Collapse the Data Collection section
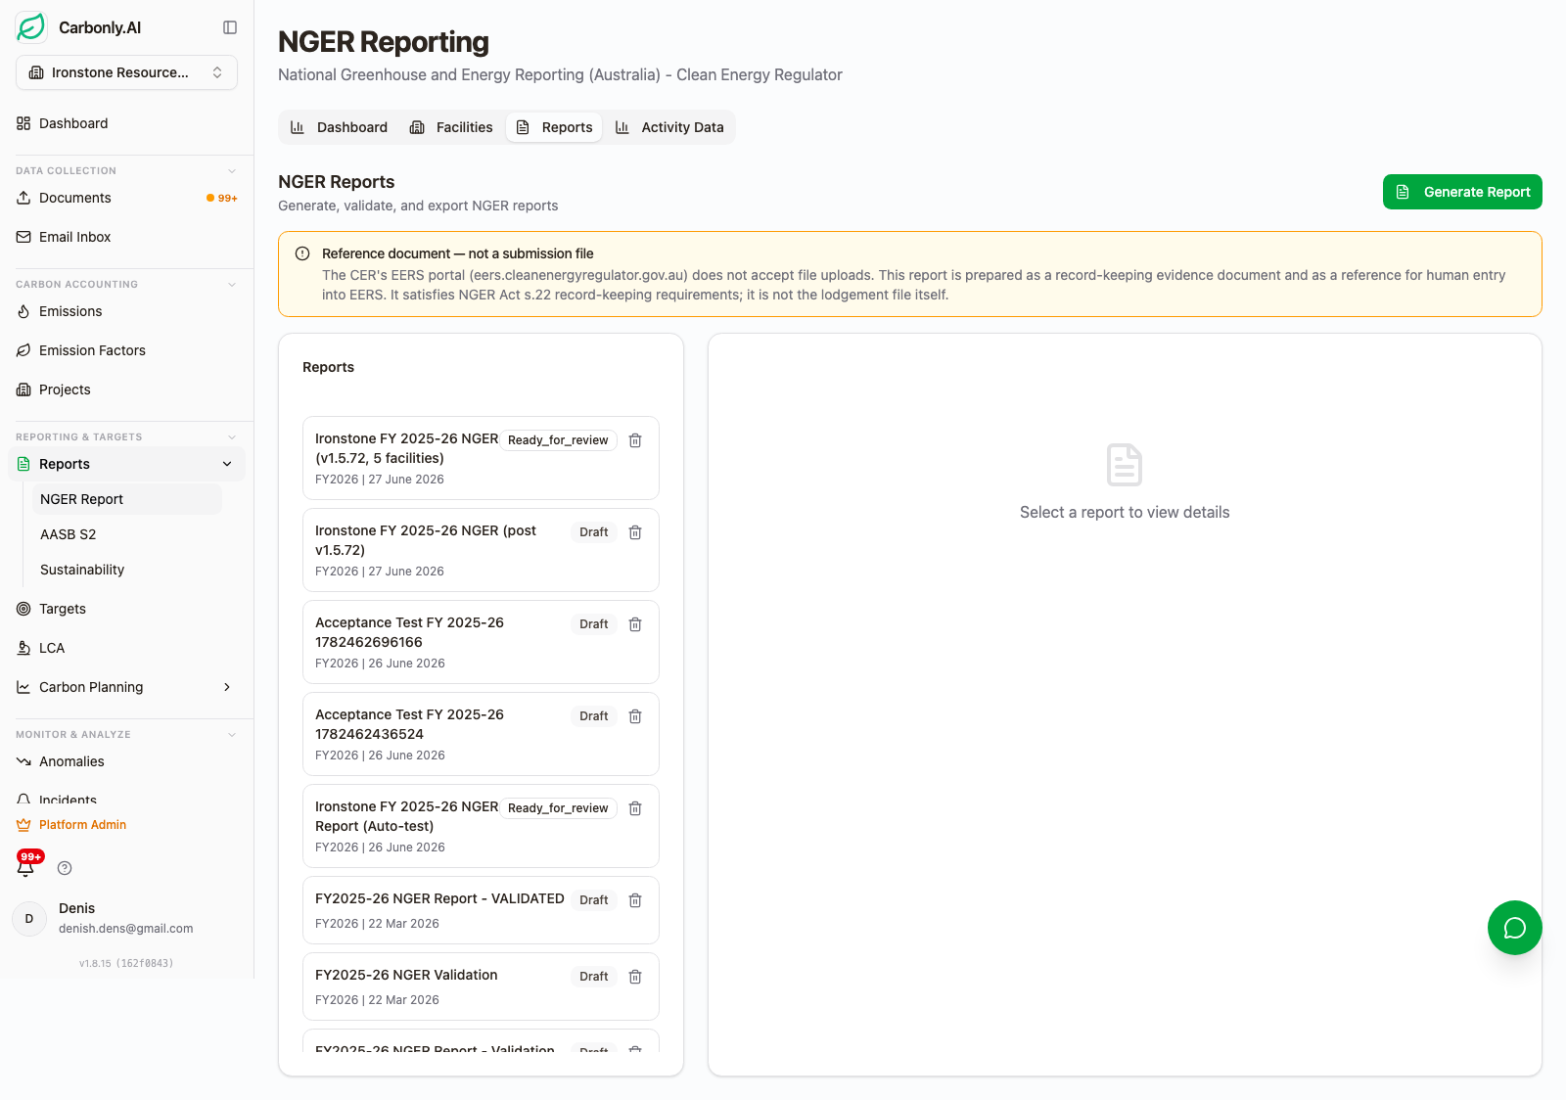The height and width of the screenshot is (1100, 1566). 232,170
